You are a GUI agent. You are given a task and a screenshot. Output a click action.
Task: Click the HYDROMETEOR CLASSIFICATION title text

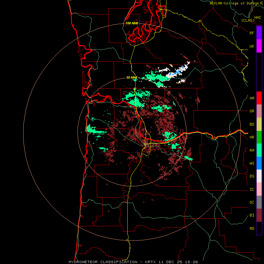coord(103,262)
